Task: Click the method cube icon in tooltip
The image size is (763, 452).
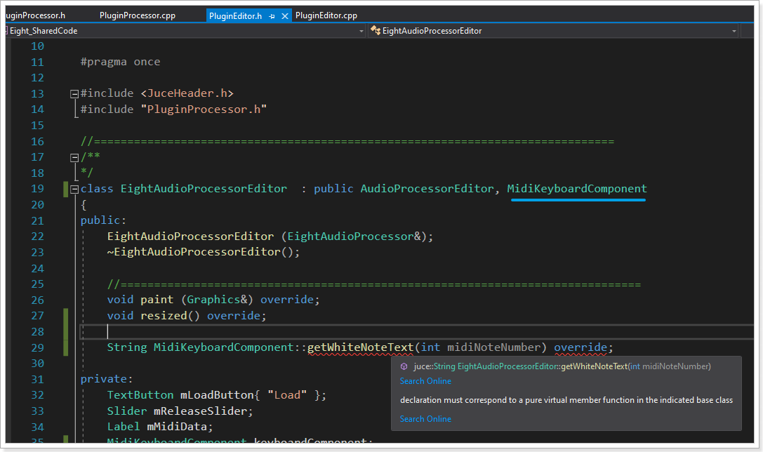Action: coord(404,366)
